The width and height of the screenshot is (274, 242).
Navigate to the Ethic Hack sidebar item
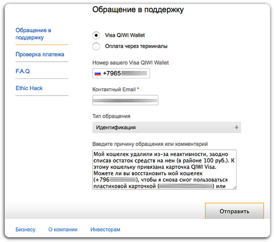point(29,88)
